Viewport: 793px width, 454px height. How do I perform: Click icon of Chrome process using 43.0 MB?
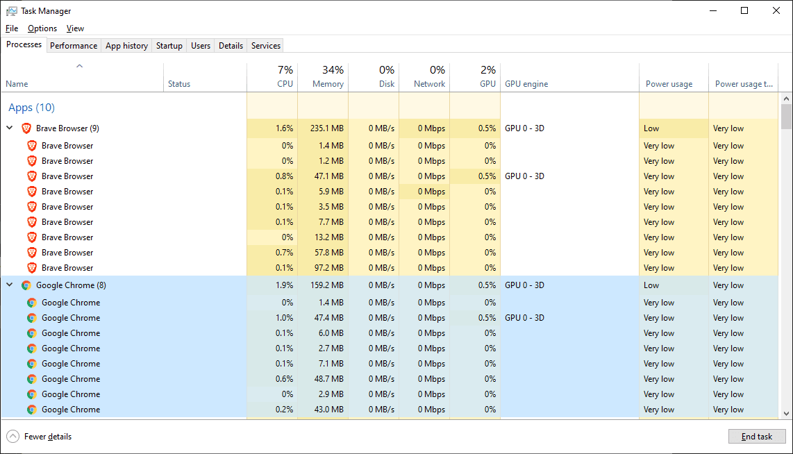[x=32, y=410]
